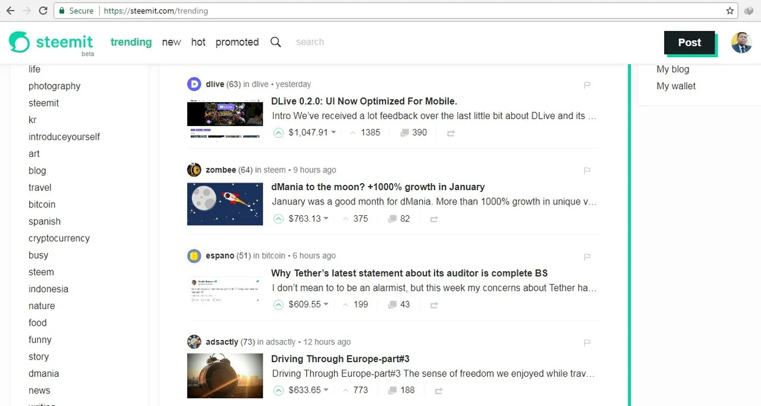
Task: Open the Tether auditor statement title
Action: point(409,273)
